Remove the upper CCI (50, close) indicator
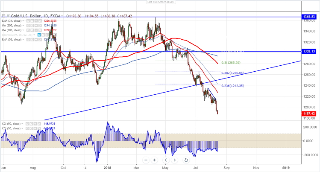Viewport: 320px width, 172px height. (x=39, y=124)
